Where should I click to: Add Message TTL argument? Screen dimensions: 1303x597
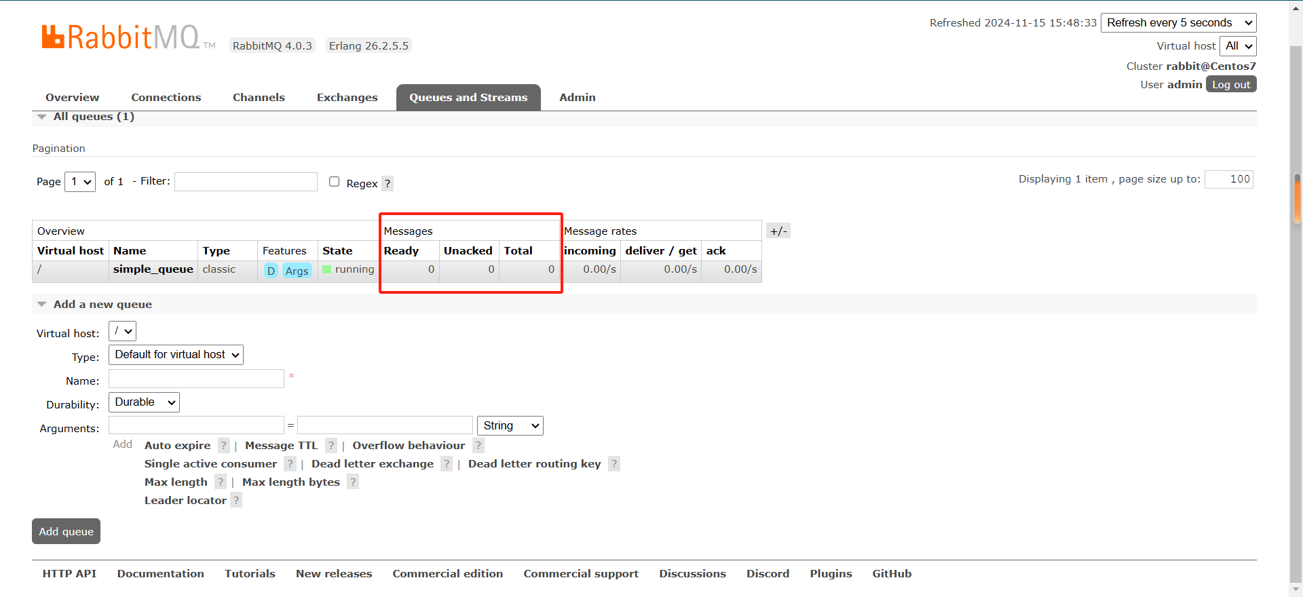pyautogui.click(x=281, y=446)
